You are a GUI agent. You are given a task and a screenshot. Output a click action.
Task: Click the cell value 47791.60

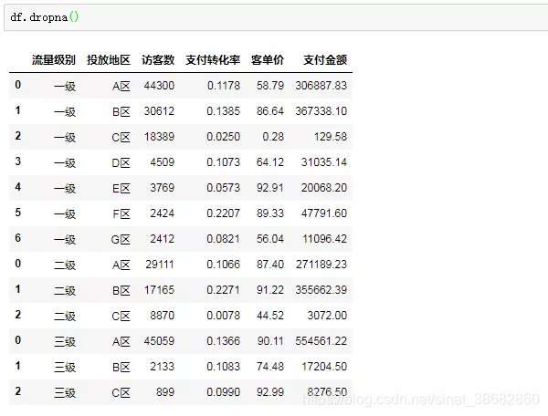click(x=324, y=213)
